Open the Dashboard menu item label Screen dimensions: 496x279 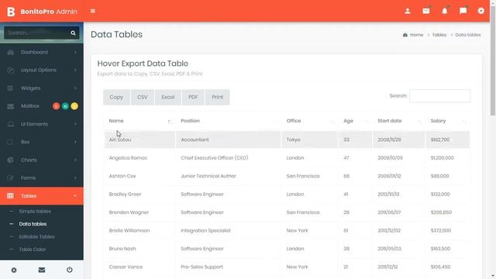tap(34, 52)
